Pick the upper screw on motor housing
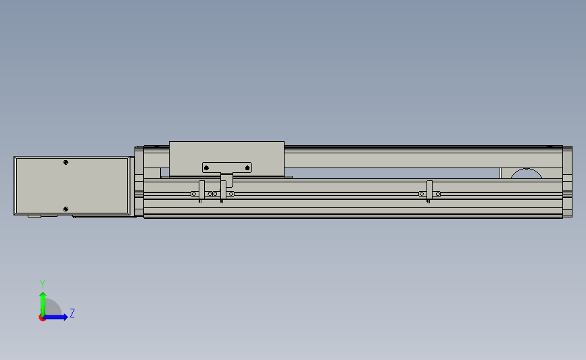The image size is (586, 360). click(66, 163)
